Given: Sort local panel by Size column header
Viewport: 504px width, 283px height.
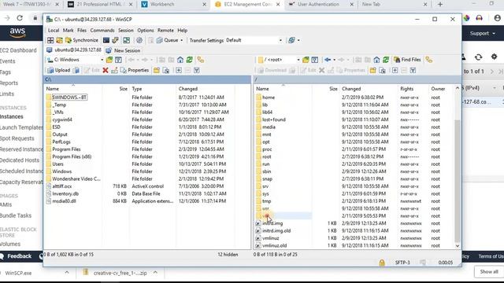Looking at the screenshot, I should 116,89.
